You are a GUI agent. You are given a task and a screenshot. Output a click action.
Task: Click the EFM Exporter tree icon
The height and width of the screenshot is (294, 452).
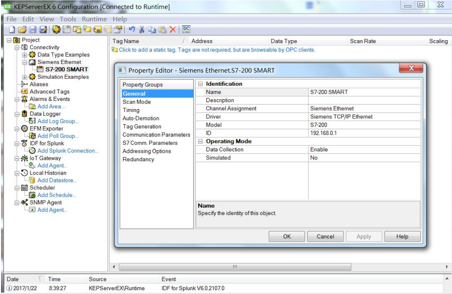click(25, 129)
